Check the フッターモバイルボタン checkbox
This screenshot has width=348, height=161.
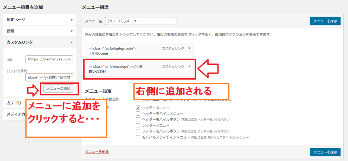[138, 131]
